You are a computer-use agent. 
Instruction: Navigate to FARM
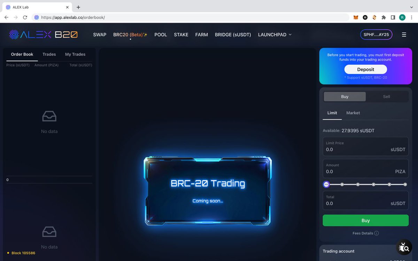[x=202, y=34]
